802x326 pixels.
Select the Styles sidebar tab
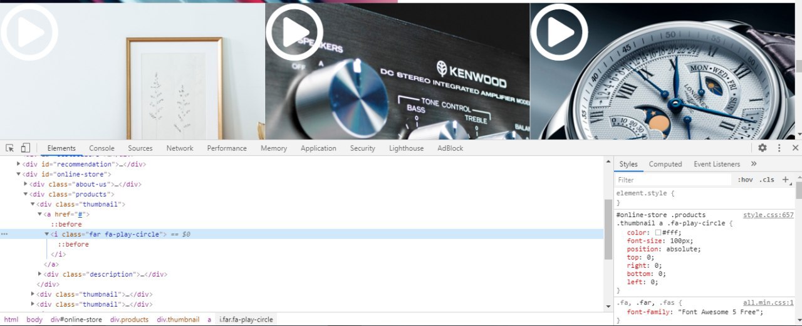click(x=628, y=164)
